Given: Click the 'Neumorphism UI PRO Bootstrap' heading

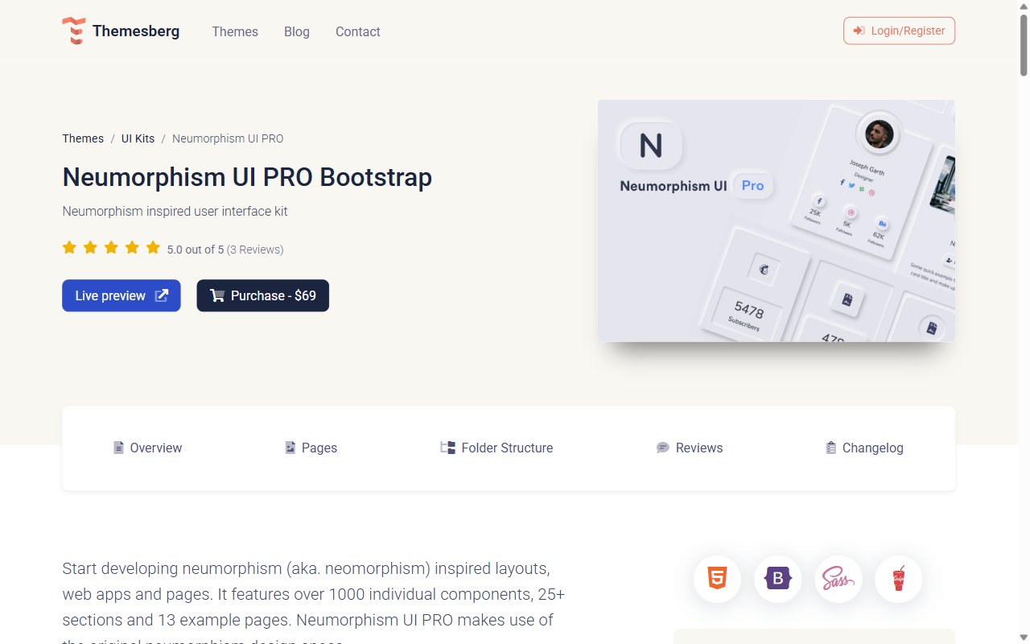Looking at the screenshot, I should [x=247, y=177].
